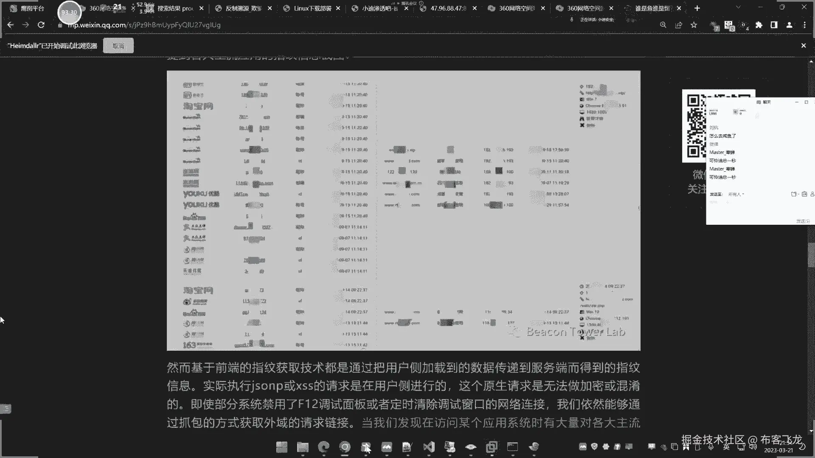Toggle the microphone icon in system tray

point(711,447)
